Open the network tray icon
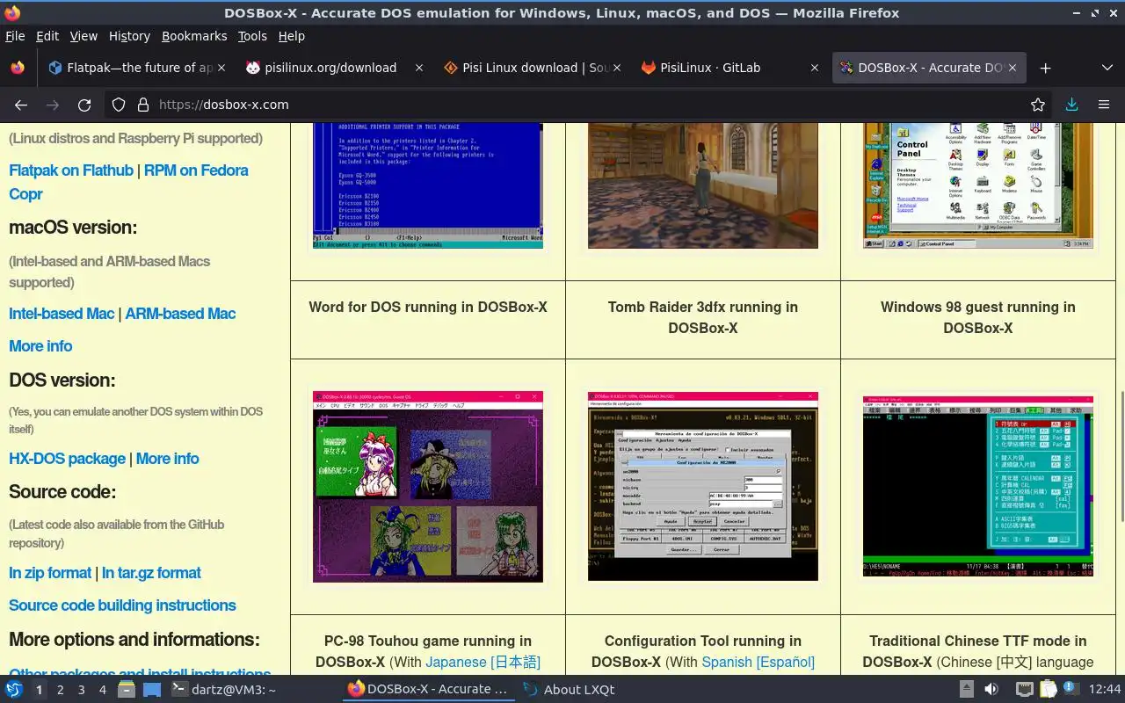 tap(1025, 690)
